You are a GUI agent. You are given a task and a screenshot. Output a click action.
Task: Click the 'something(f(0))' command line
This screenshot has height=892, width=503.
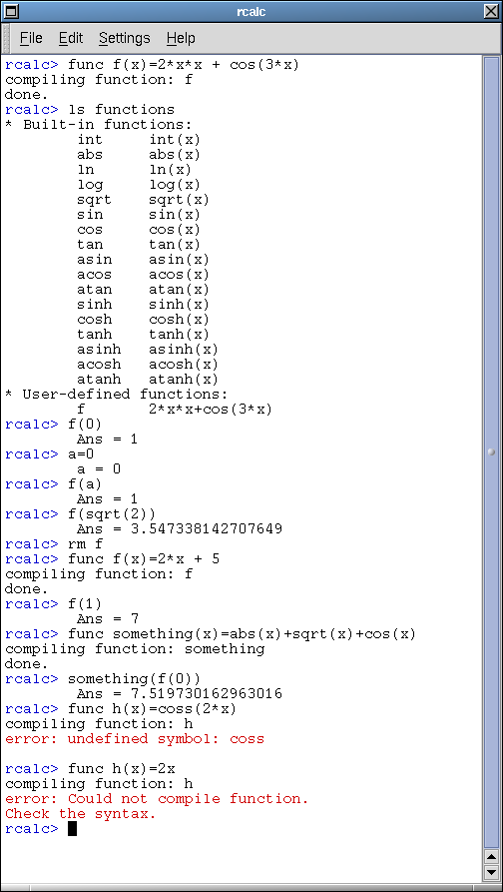[x=134, y=679]
